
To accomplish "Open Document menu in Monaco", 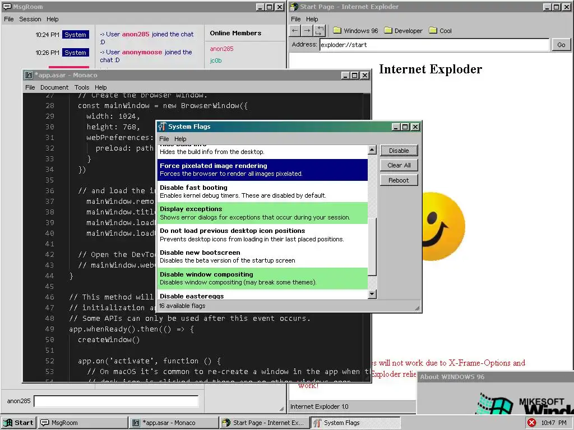I will tap(54, 87).
